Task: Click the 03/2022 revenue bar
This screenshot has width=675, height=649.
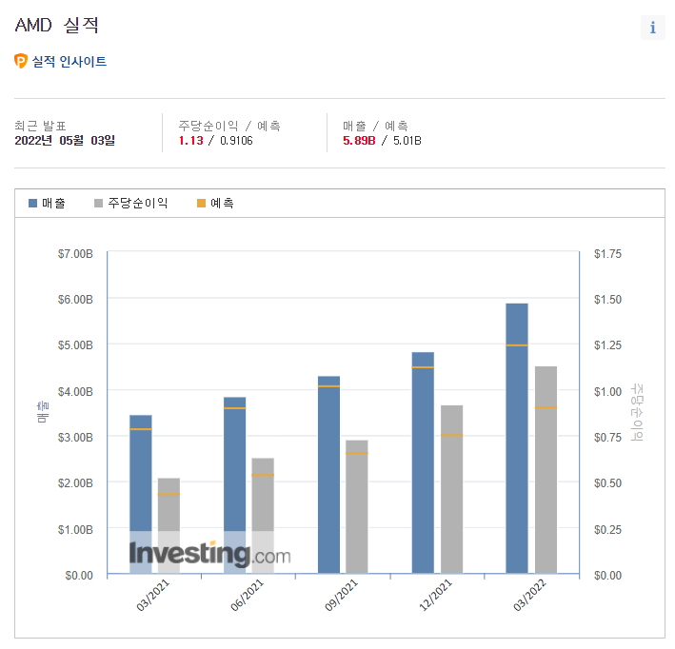Action: 517,438
